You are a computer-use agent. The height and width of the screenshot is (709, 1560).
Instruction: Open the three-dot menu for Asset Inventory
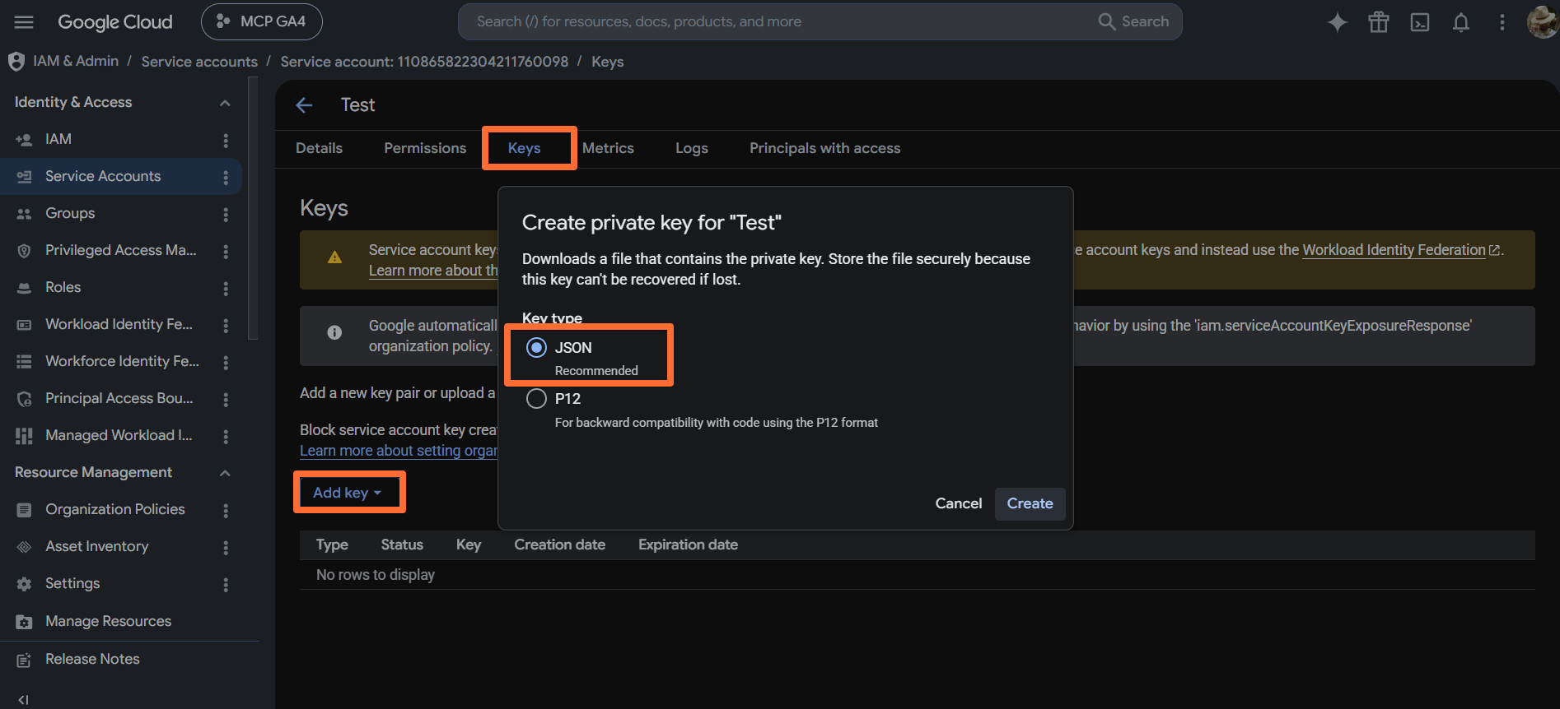[226, 548]
